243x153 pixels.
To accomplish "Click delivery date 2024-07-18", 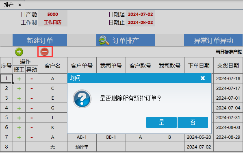I will pos(228,79).
